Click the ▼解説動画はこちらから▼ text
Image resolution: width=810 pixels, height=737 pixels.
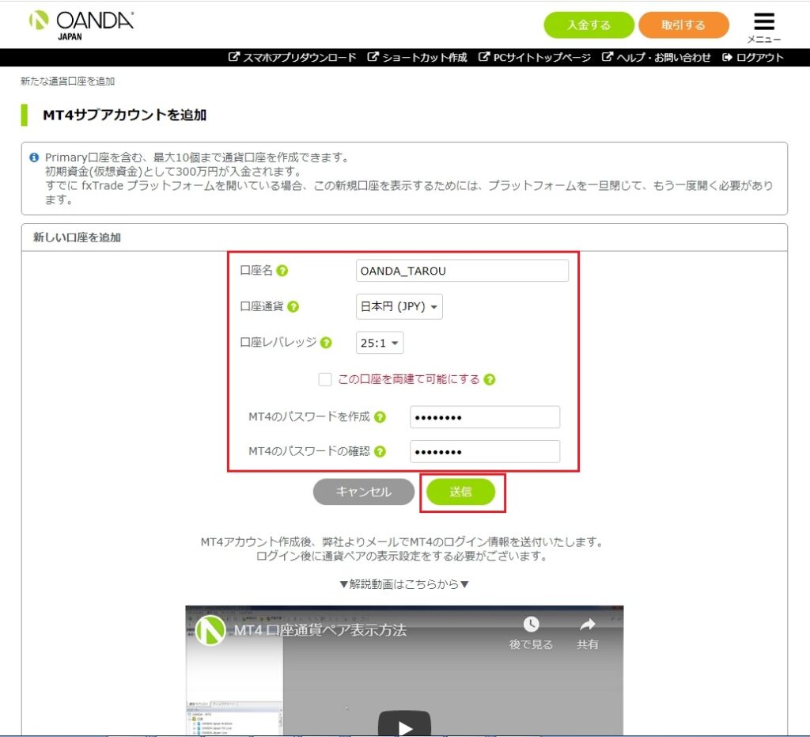[x=404, y=584]
